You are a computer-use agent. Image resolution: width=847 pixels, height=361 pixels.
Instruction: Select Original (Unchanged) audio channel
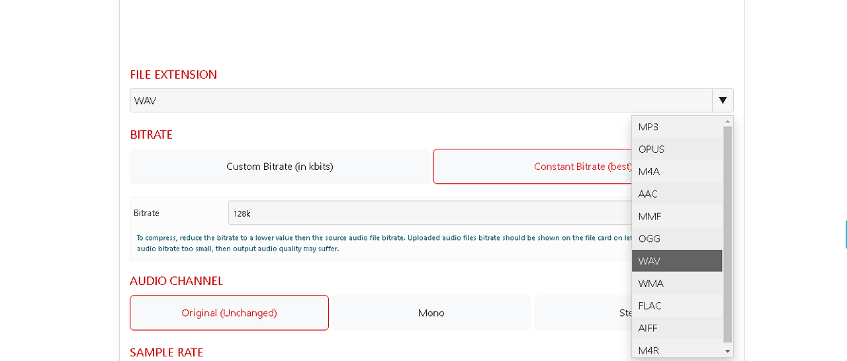pos(229,313)
